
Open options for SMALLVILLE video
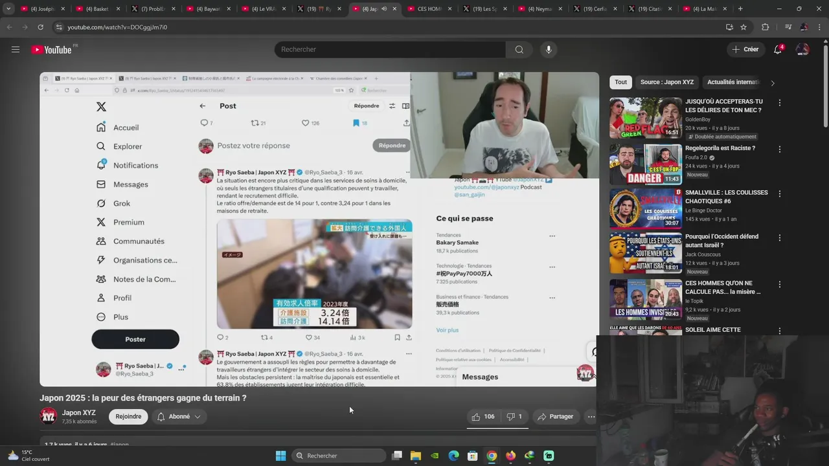(780, 194)
